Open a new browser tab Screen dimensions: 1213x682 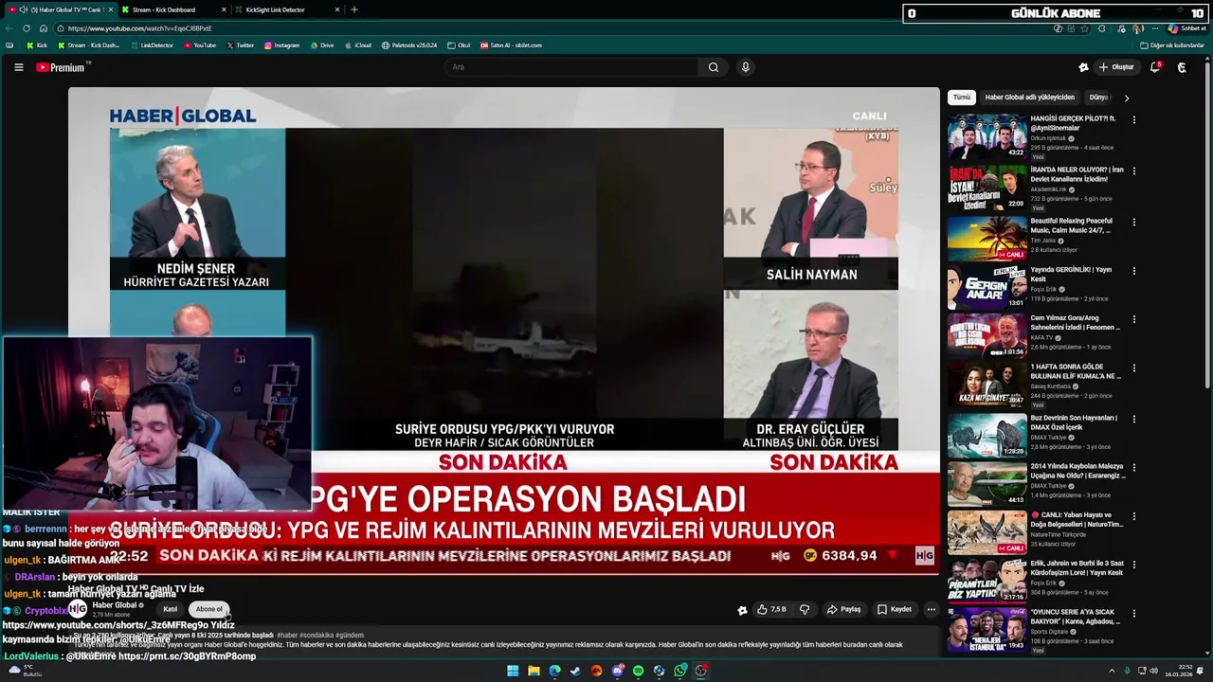(x=354, y=9)
